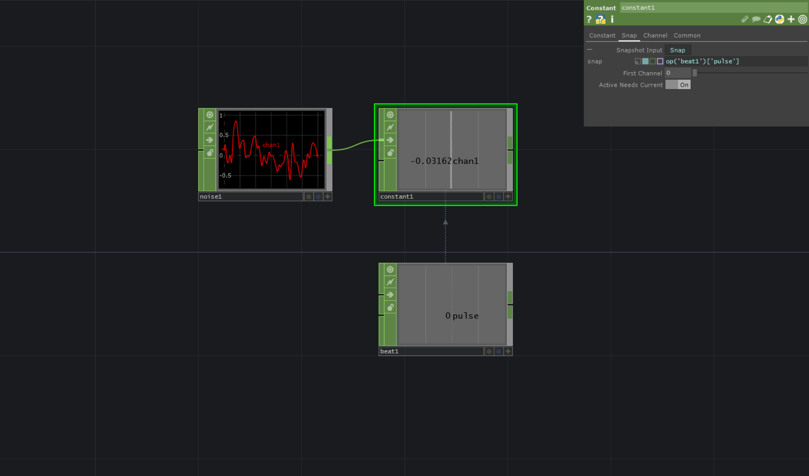Toggle constant1 blue export flag at bottom
Screen dimensions: 809x476
499,197
